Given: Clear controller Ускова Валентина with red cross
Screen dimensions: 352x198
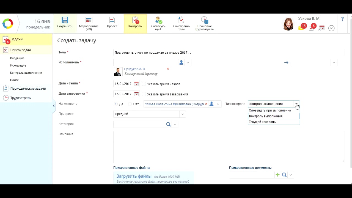Looking at the screenshot, I should point(206,104).
